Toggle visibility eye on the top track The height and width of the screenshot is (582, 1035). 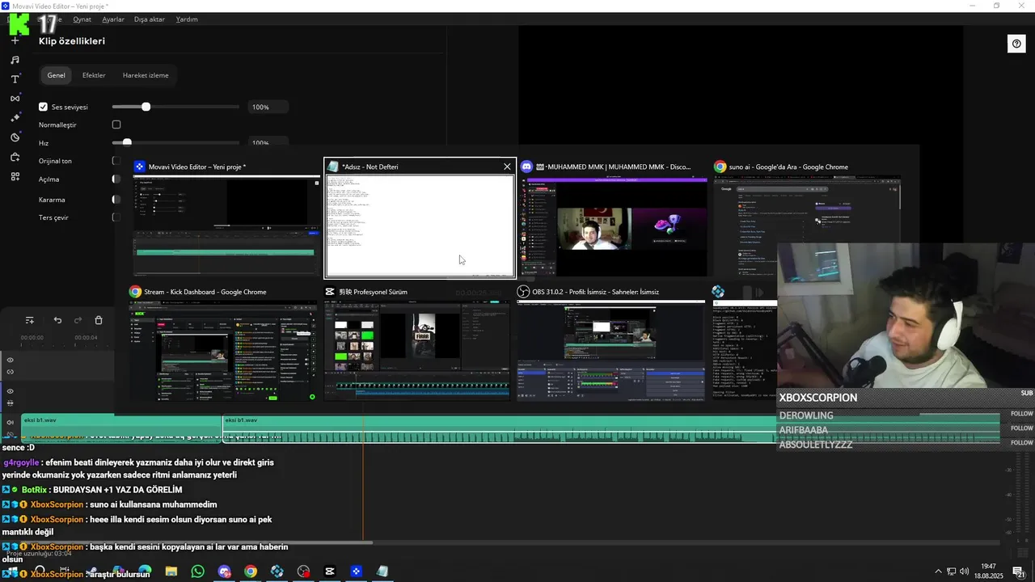(x=10, y=361)
